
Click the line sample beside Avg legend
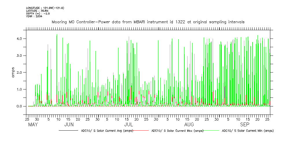click(68, 131)
